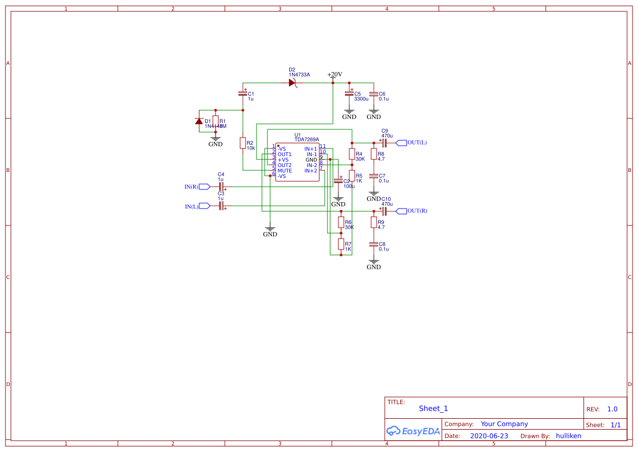Select the TDA7269A amplifier IC symbol U1
Screen dimensions: 638x452
point(297,161)
